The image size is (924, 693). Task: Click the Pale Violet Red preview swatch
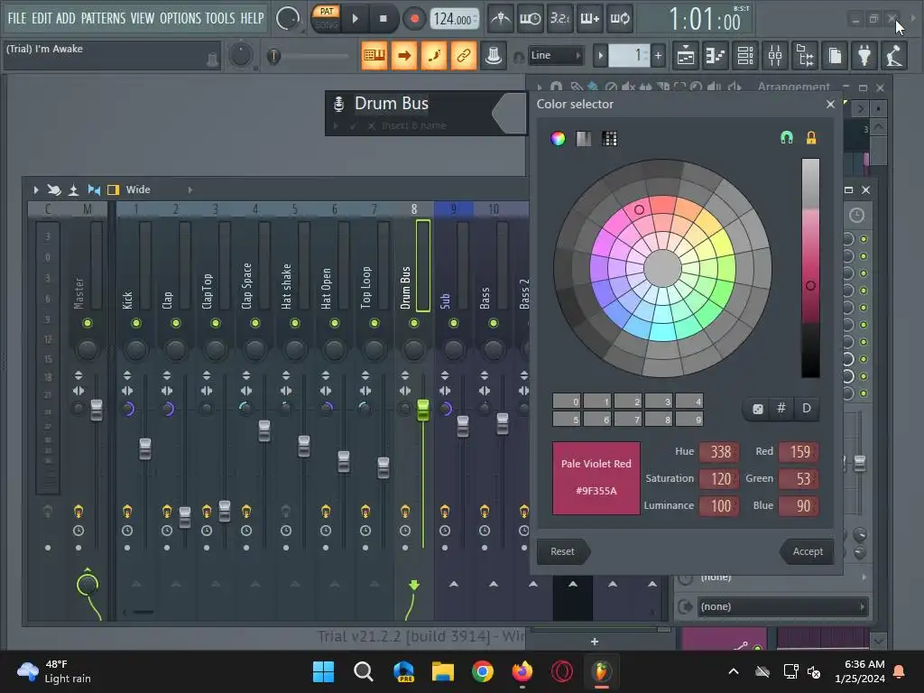(596, 478)
